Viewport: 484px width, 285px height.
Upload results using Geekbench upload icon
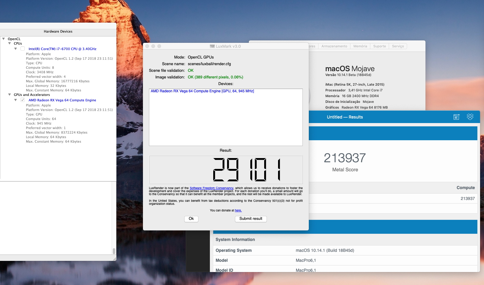(x=456, y=117)
